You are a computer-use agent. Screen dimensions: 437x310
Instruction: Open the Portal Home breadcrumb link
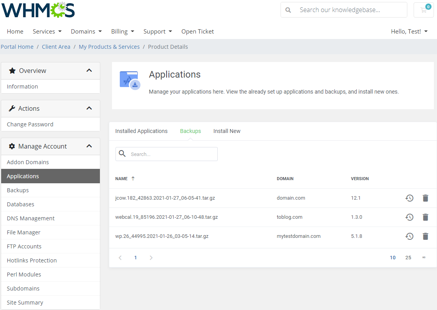(x=17, y=47)
